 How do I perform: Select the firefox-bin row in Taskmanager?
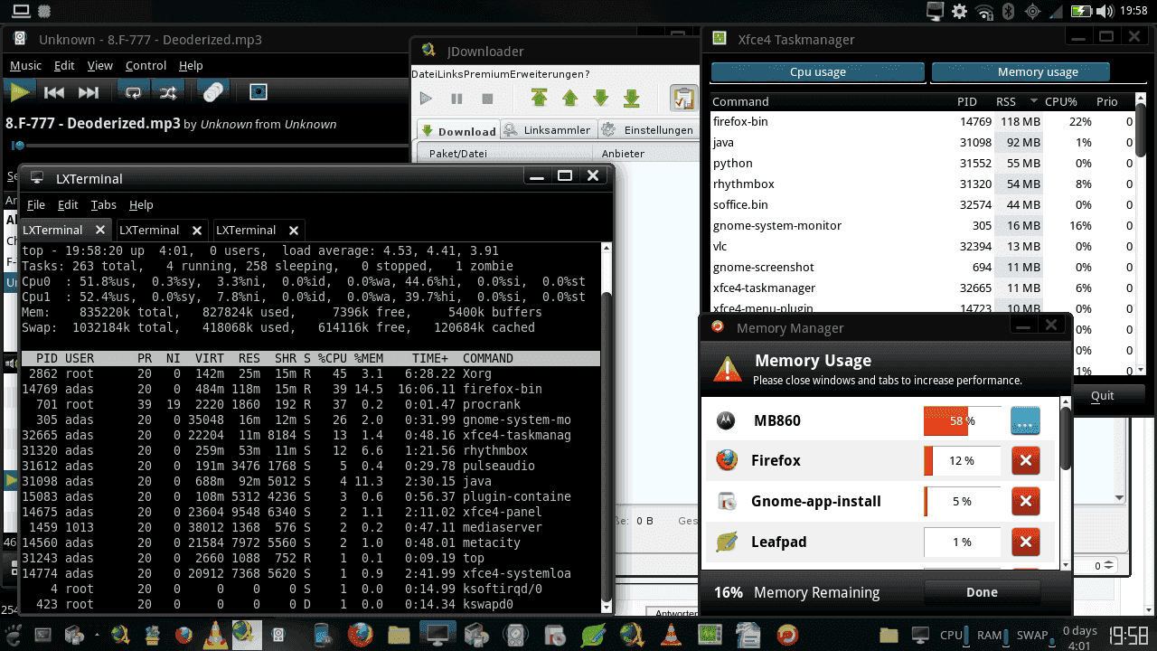tap(922, 121)
